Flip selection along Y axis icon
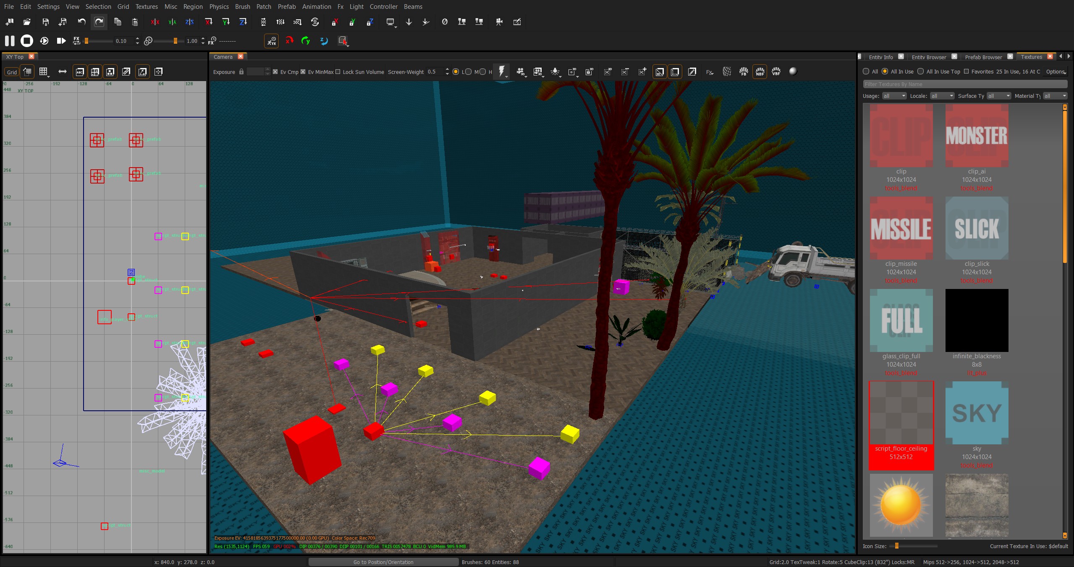 pyautogui.click(x=172, y=22)
